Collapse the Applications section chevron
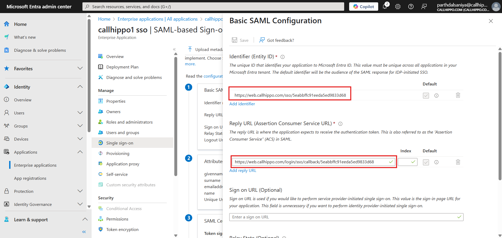This screenshot has width=502, height=238. pyautogui.click(x=80, y=152)
